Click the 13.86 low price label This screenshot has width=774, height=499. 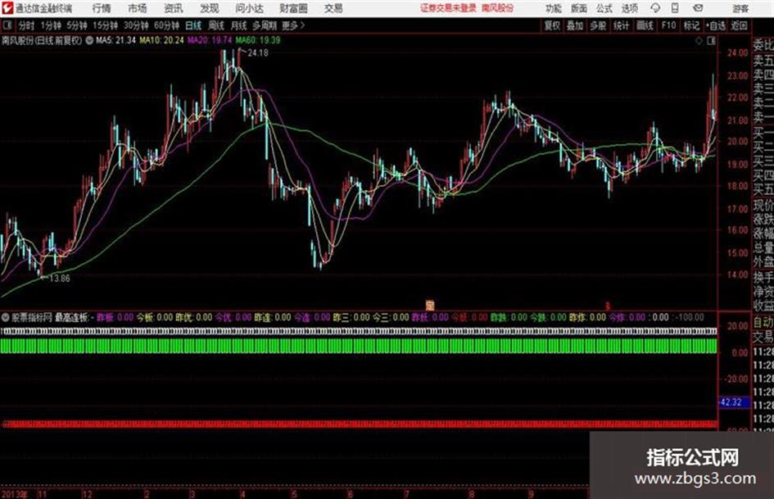point(60,278)
